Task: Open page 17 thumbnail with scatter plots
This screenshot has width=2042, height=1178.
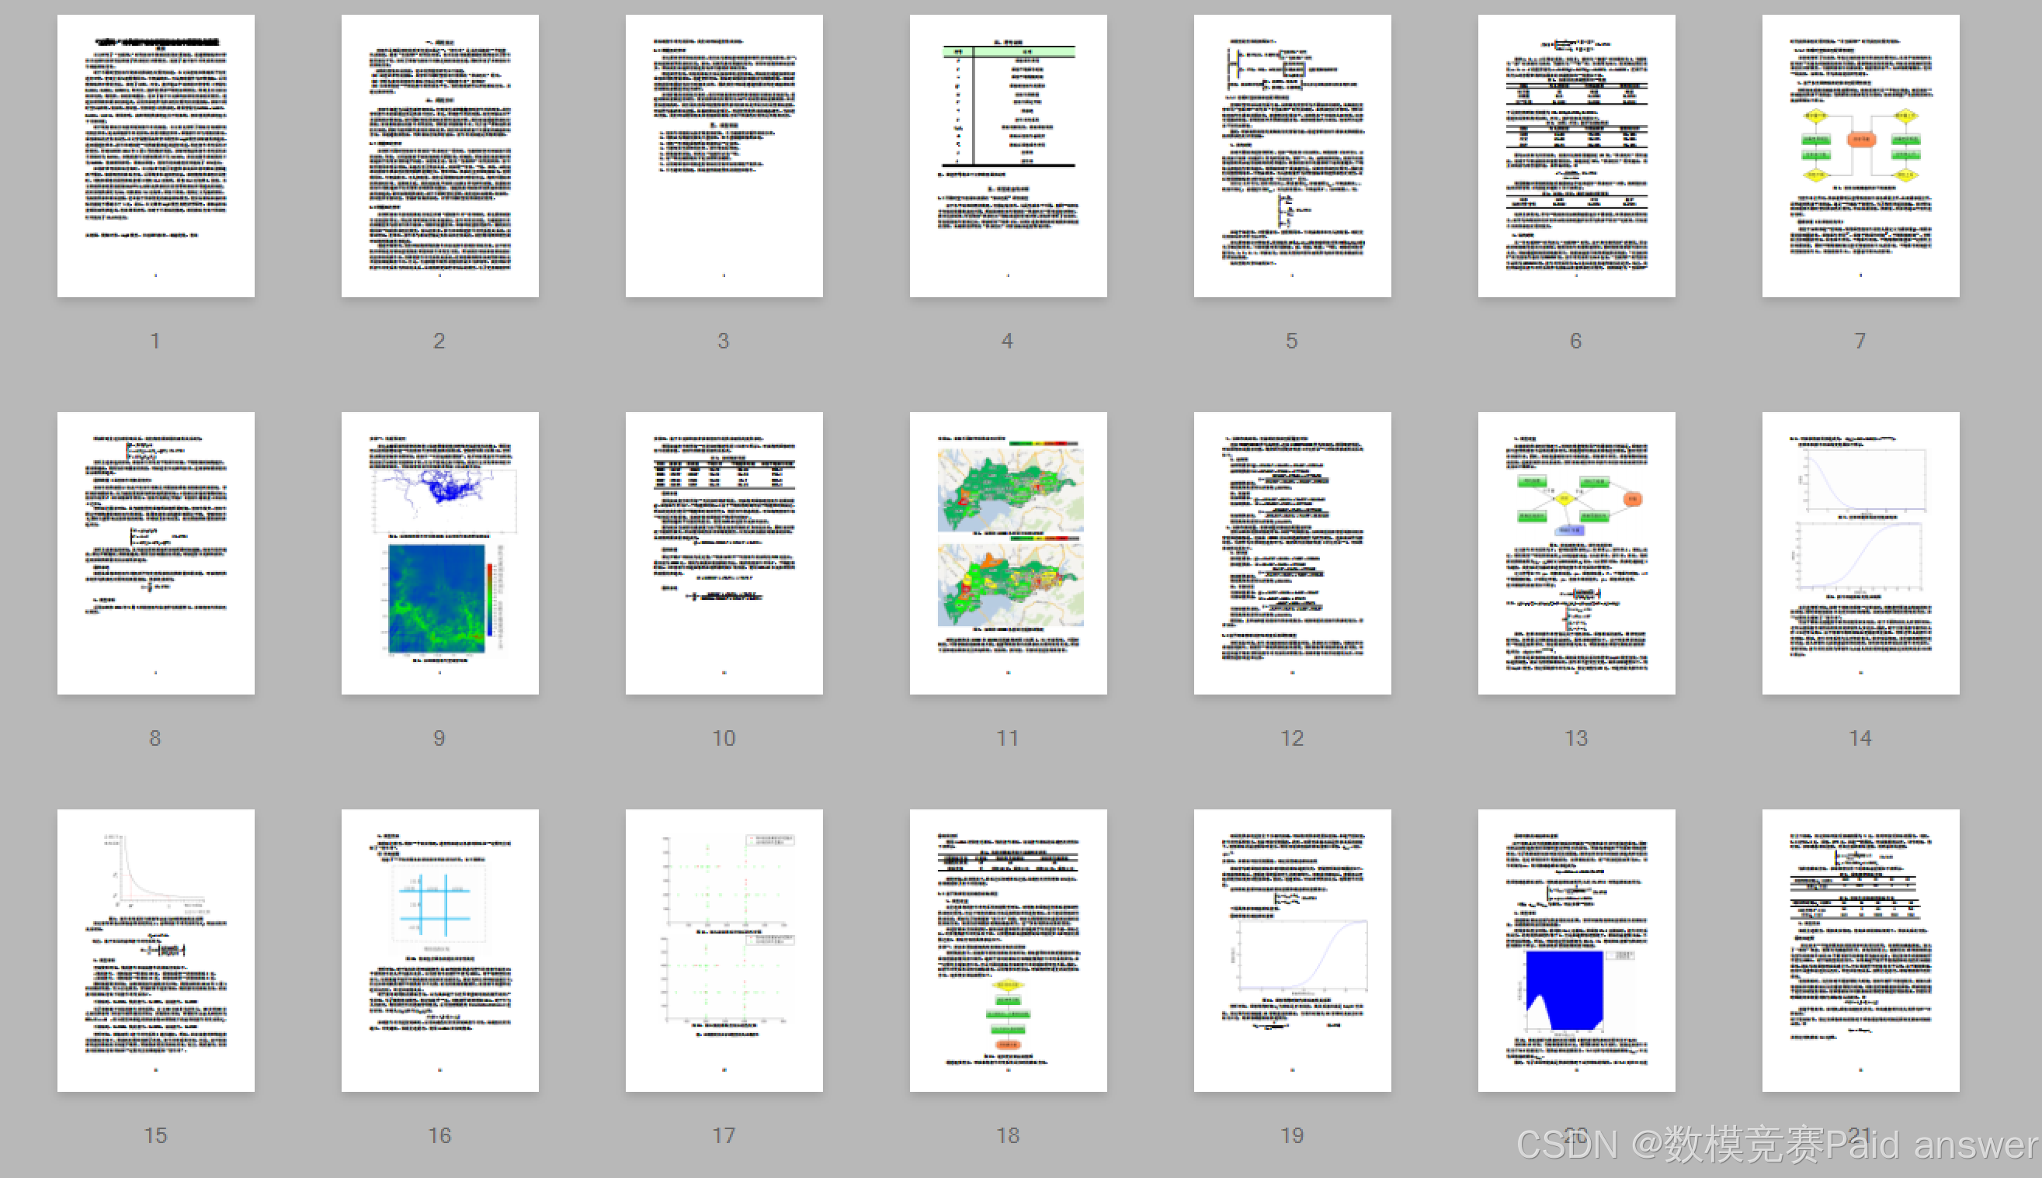Action: tap(724, 950)
